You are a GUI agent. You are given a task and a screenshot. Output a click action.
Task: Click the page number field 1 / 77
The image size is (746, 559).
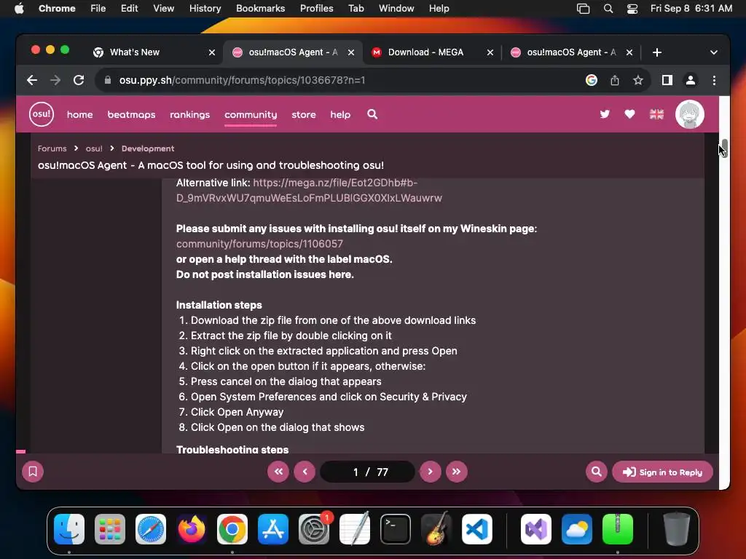pyautogui.click(x=368, y=472)
